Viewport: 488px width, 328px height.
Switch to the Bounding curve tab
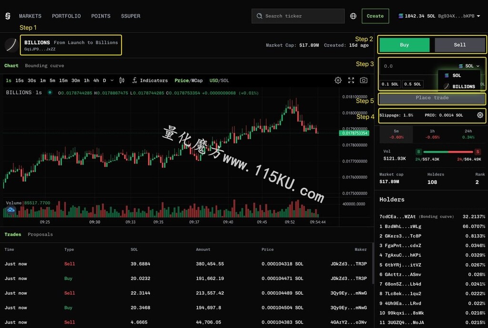click(44, 66)
